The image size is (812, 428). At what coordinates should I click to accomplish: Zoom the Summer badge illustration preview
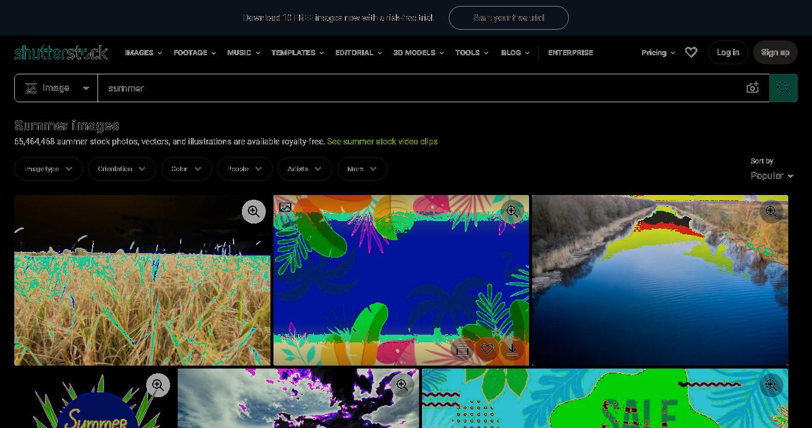tap(158, 385)
